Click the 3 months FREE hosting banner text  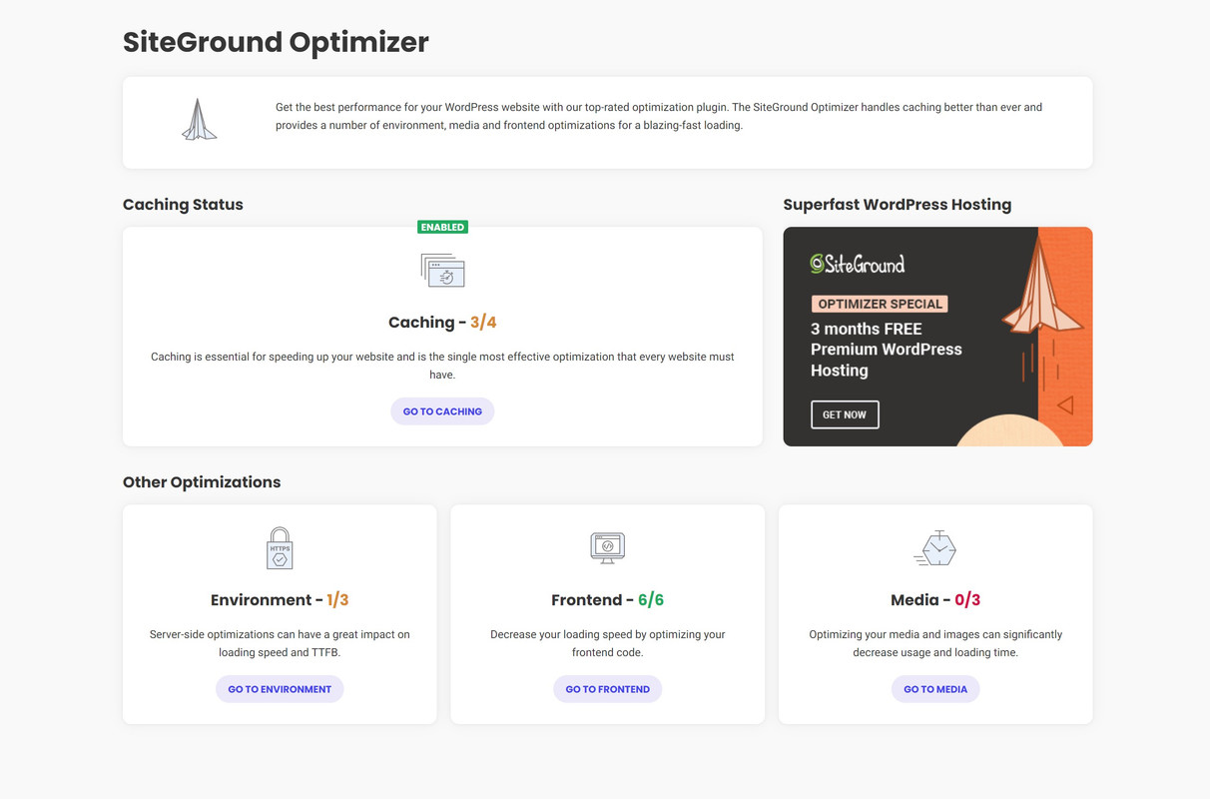(x=887, y=350)
